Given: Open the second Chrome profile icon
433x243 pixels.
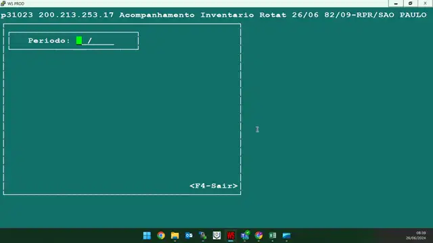Looking at the screenshot, I should pyautogui.click(x=258, y=236).
